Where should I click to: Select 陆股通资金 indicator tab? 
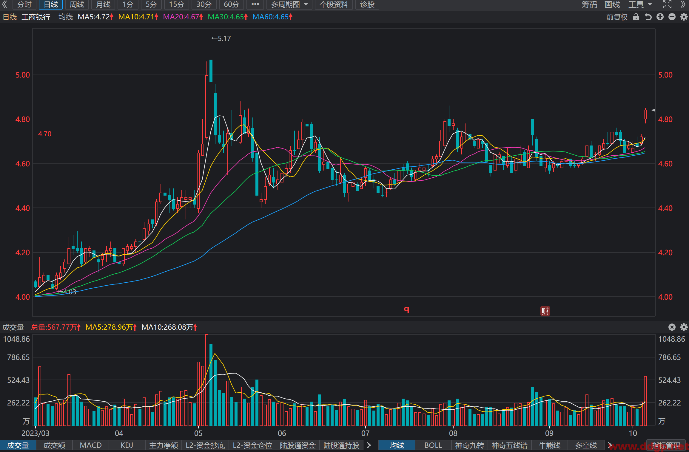click(298, 445)
